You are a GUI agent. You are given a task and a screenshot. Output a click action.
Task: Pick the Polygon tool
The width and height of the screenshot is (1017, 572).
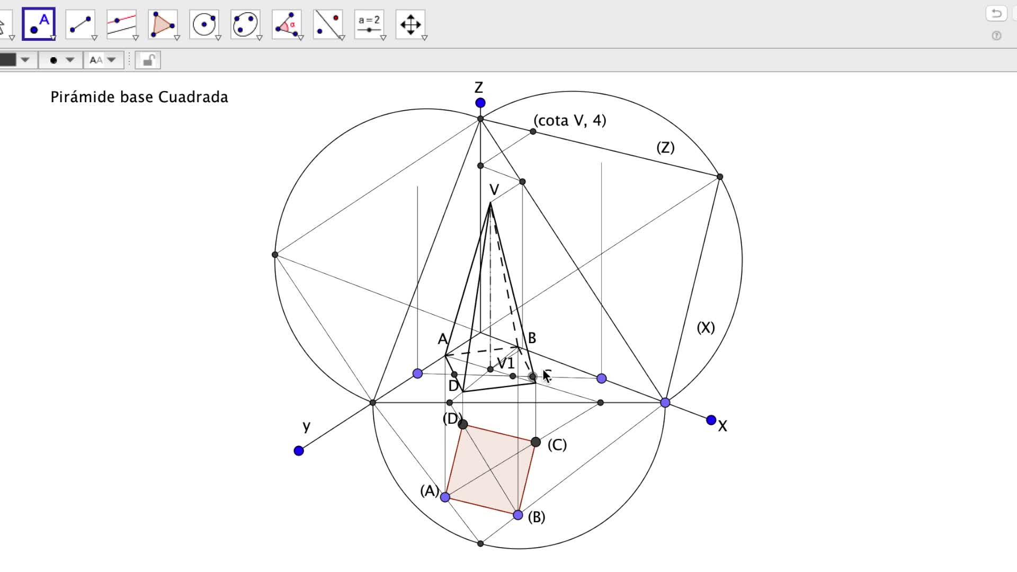point(163,24)
